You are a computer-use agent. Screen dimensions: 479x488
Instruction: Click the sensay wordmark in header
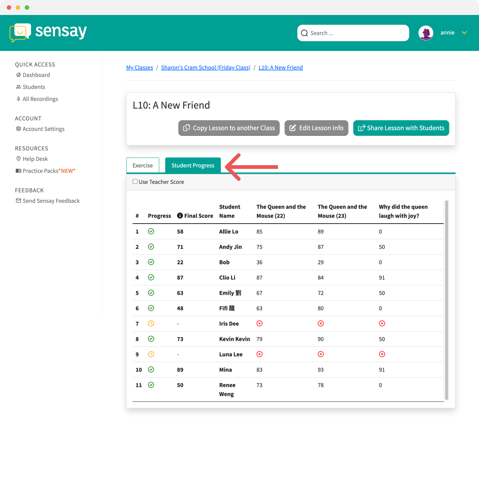pyautogui.click(x=61, y=31)
